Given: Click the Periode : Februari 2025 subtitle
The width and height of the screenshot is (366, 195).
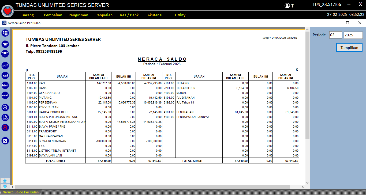Looking at the screenshot, I should (162, 64).
